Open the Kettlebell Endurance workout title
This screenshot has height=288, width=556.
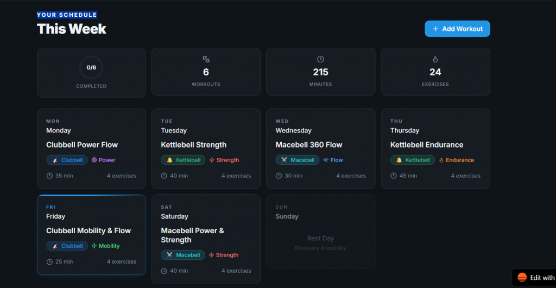427,145
